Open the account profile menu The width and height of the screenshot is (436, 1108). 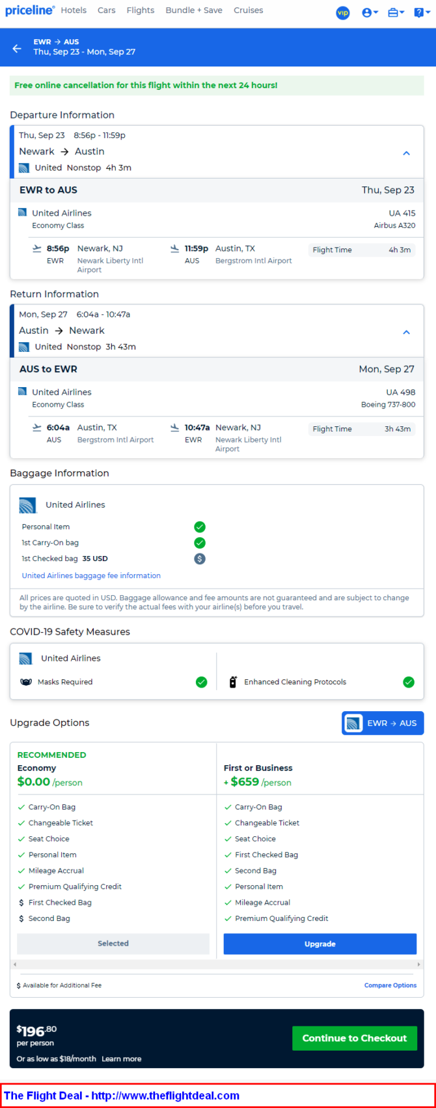point(370,12)
